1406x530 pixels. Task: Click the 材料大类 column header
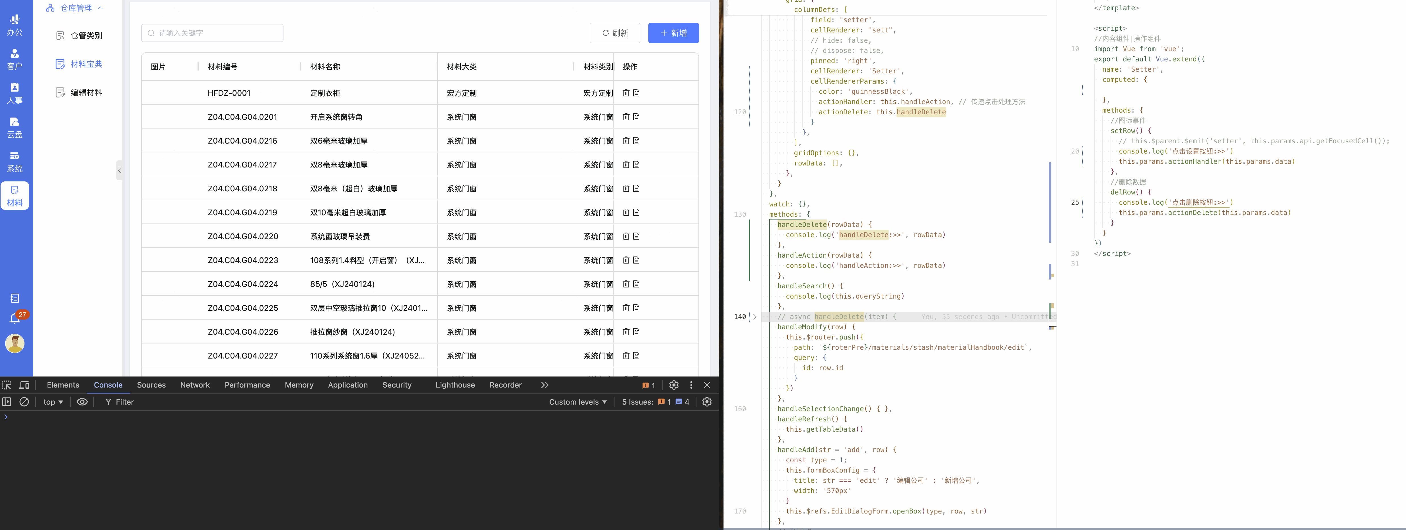[x=462, y=67]
